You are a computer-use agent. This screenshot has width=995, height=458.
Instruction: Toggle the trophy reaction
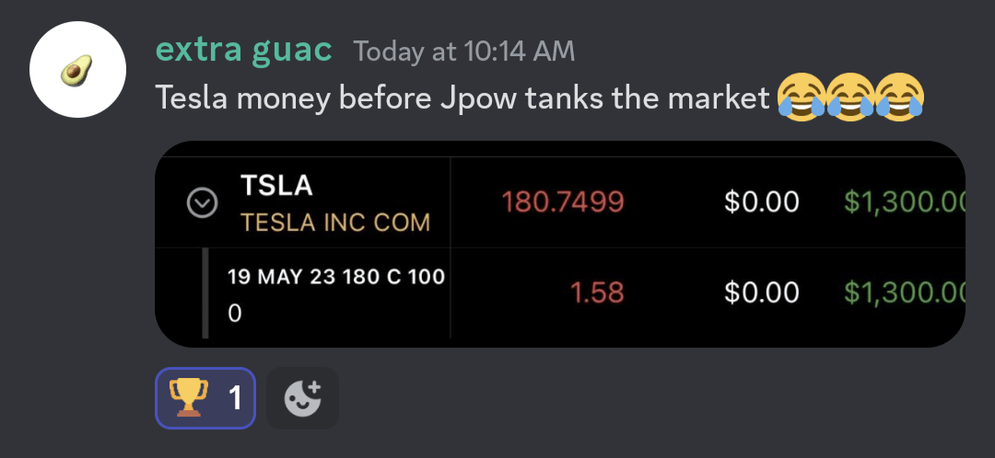205,398
